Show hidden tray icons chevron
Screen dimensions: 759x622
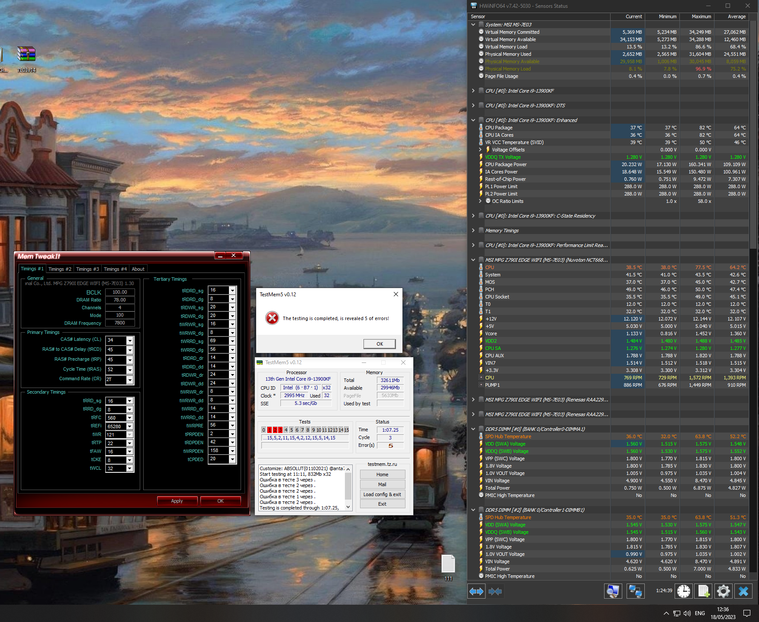point(666,613)
